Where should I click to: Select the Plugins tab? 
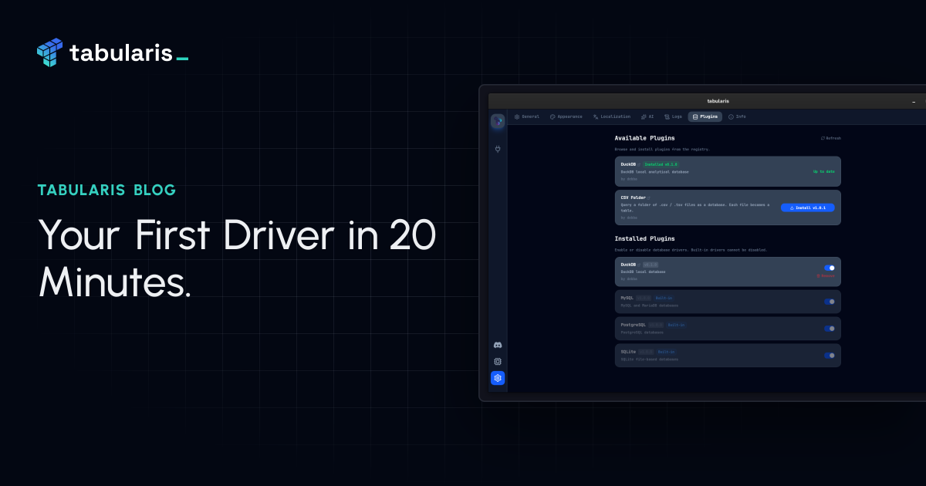coord(705,116)
